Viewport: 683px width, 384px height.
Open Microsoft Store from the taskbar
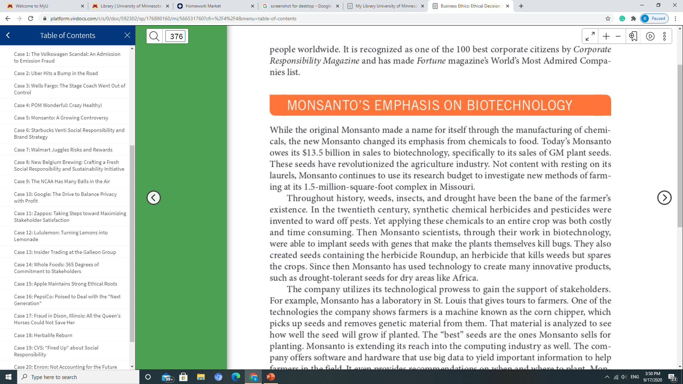[184, 377]
